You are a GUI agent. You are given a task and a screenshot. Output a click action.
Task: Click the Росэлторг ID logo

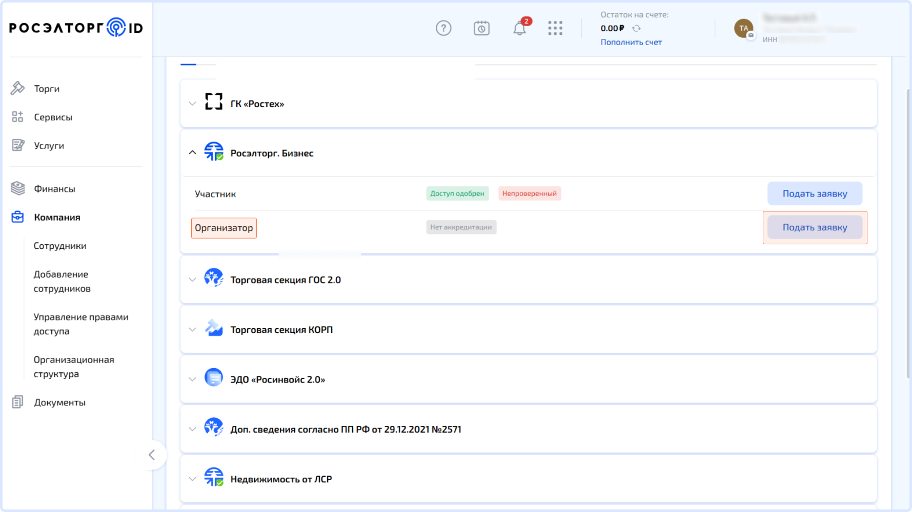click(x=76, y=28)
